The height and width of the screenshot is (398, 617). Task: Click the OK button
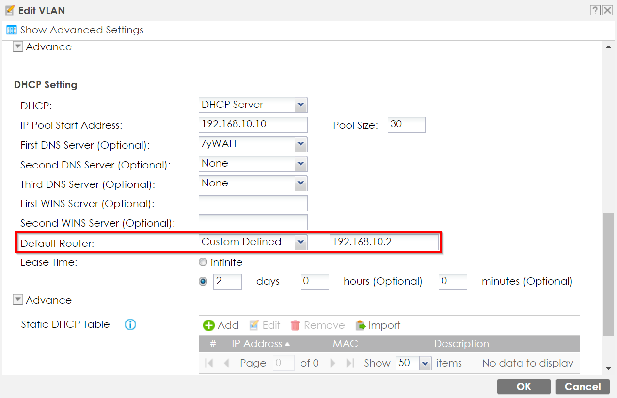click(x=523, y=386)
